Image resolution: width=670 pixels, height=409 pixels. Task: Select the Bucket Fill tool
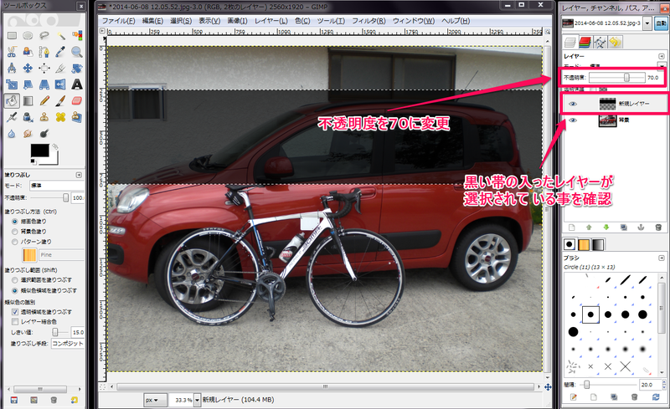[12, 100]
